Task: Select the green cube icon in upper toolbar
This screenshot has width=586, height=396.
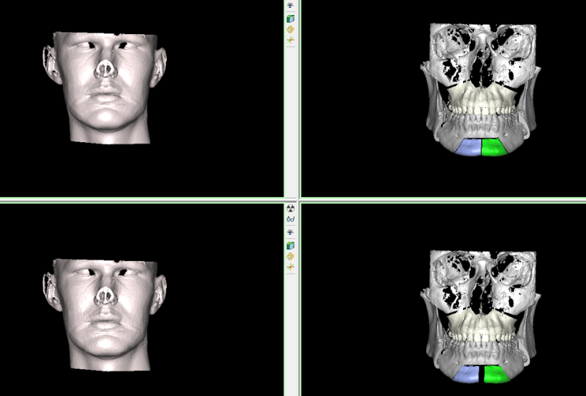Action: tap(291, 18)
